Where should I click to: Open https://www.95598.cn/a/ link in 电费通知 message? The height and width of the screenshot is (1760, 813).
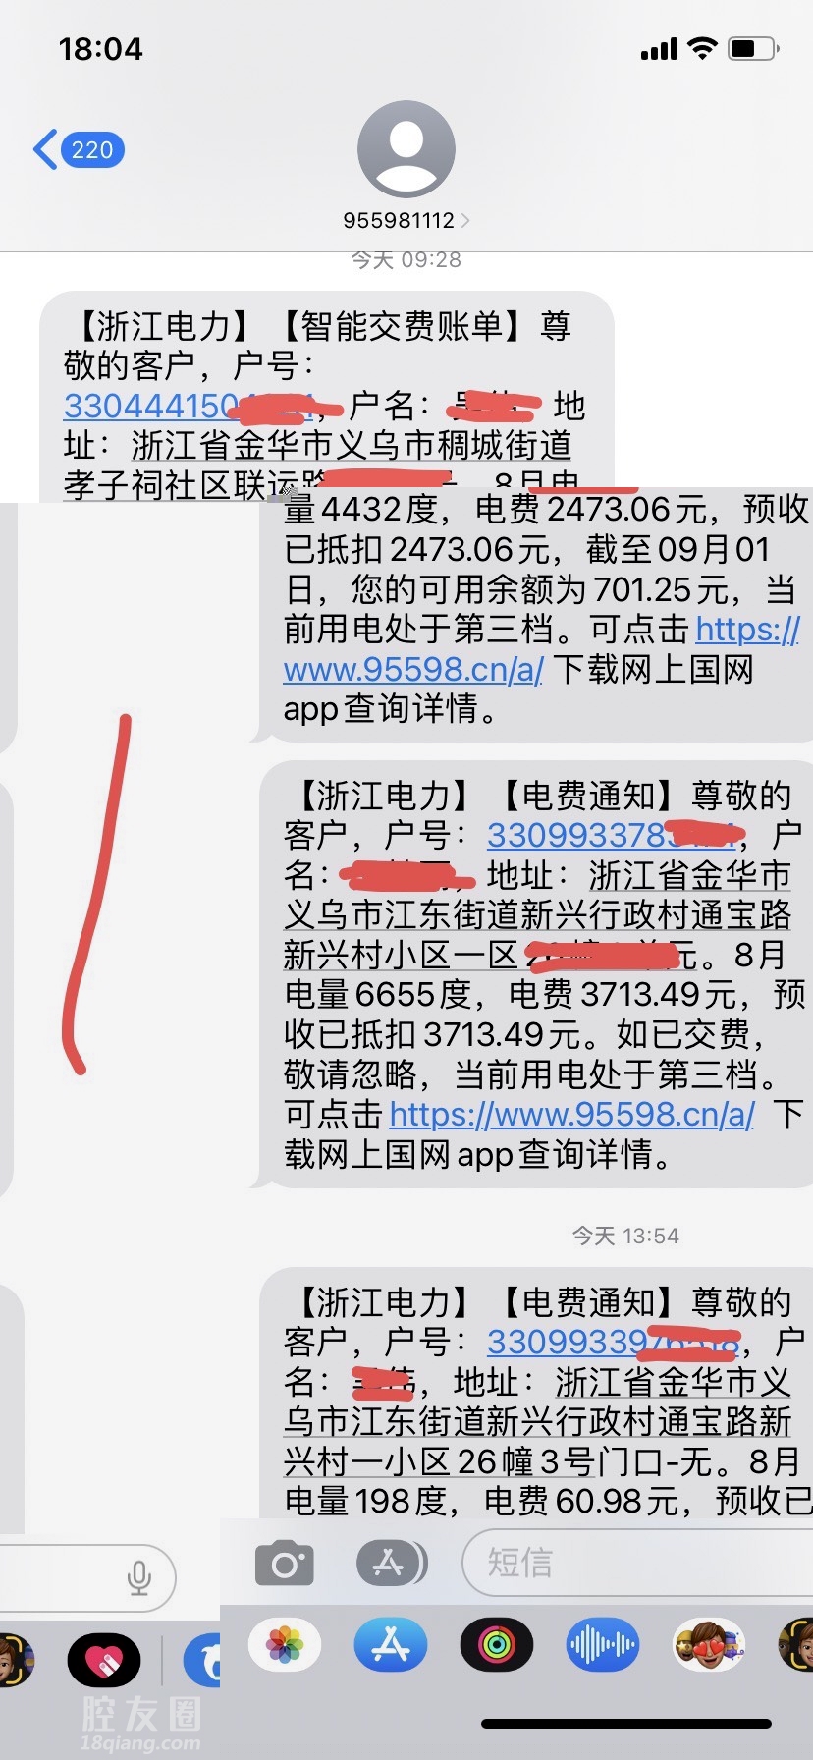click(572, 1114)
